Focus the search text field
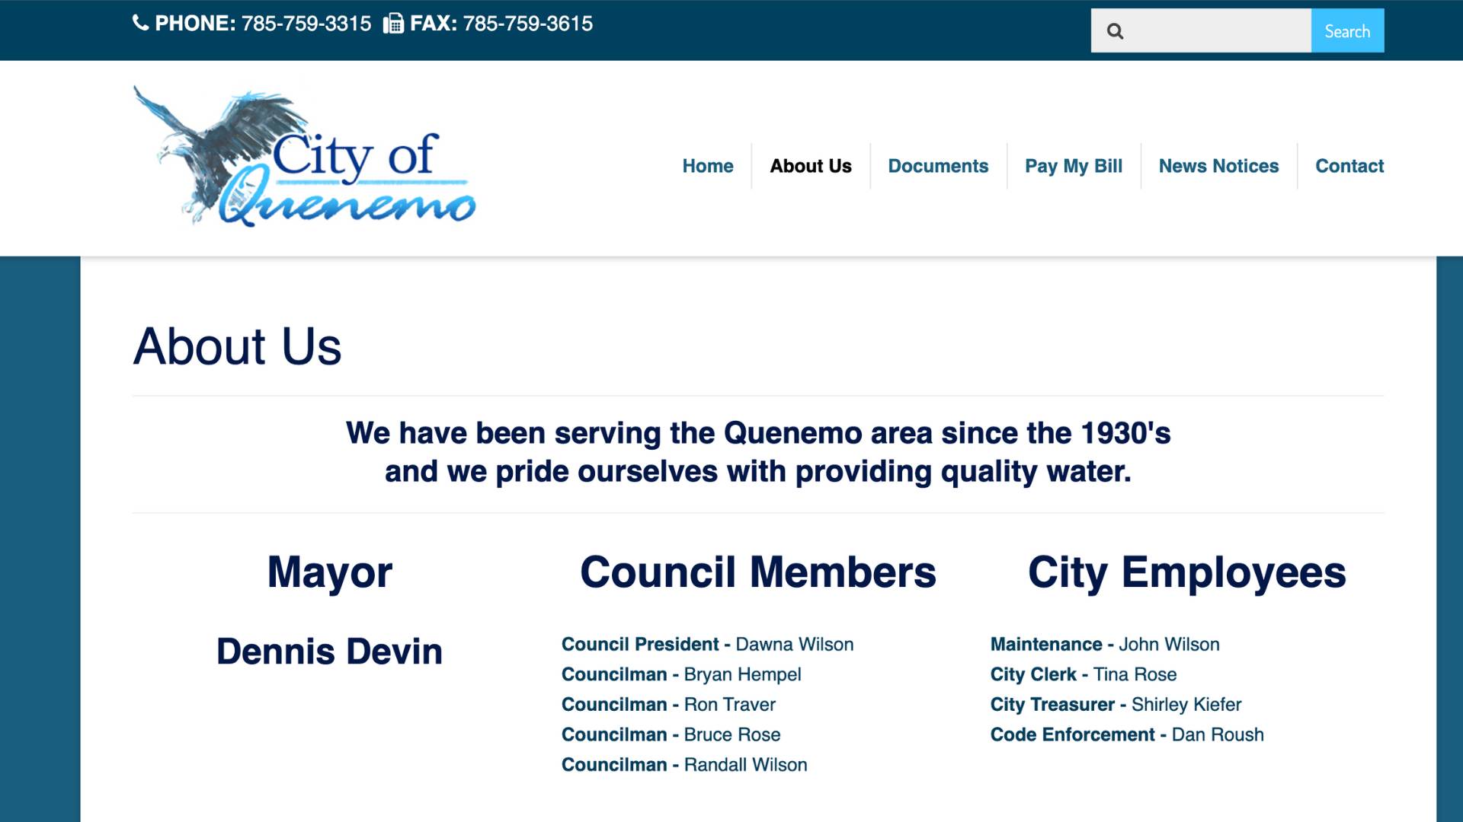This screenshot has height=822, width=1463. [1218, 31]
